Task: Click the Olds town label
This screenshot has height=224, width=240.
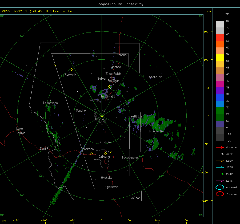Action: (102, 111)
